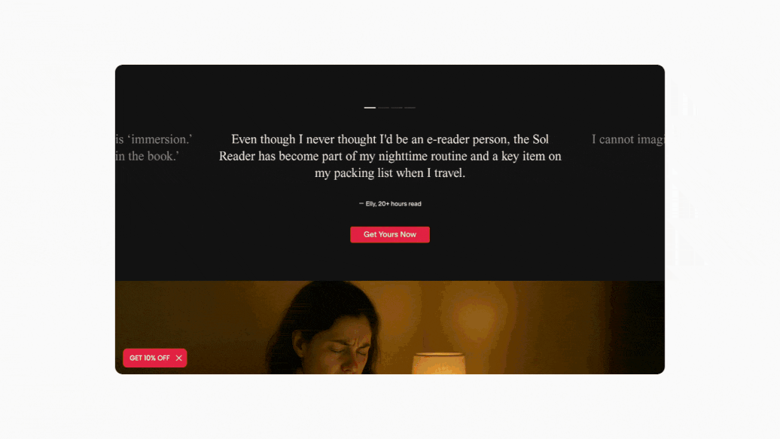Jump to the fourth testimonial indicator dash
This screenshot has height=439, width=780.
410,108
